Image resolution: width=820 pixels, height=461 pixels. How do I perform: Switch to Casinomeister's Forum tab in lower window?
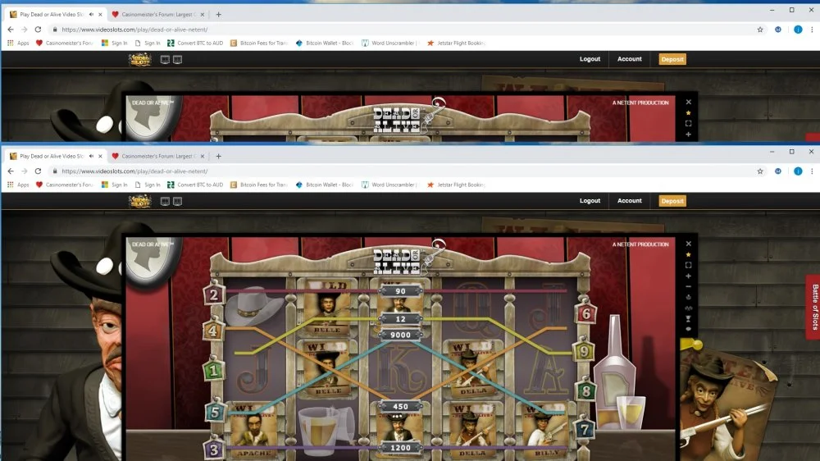pyautogui.click(x=157, y=156)
